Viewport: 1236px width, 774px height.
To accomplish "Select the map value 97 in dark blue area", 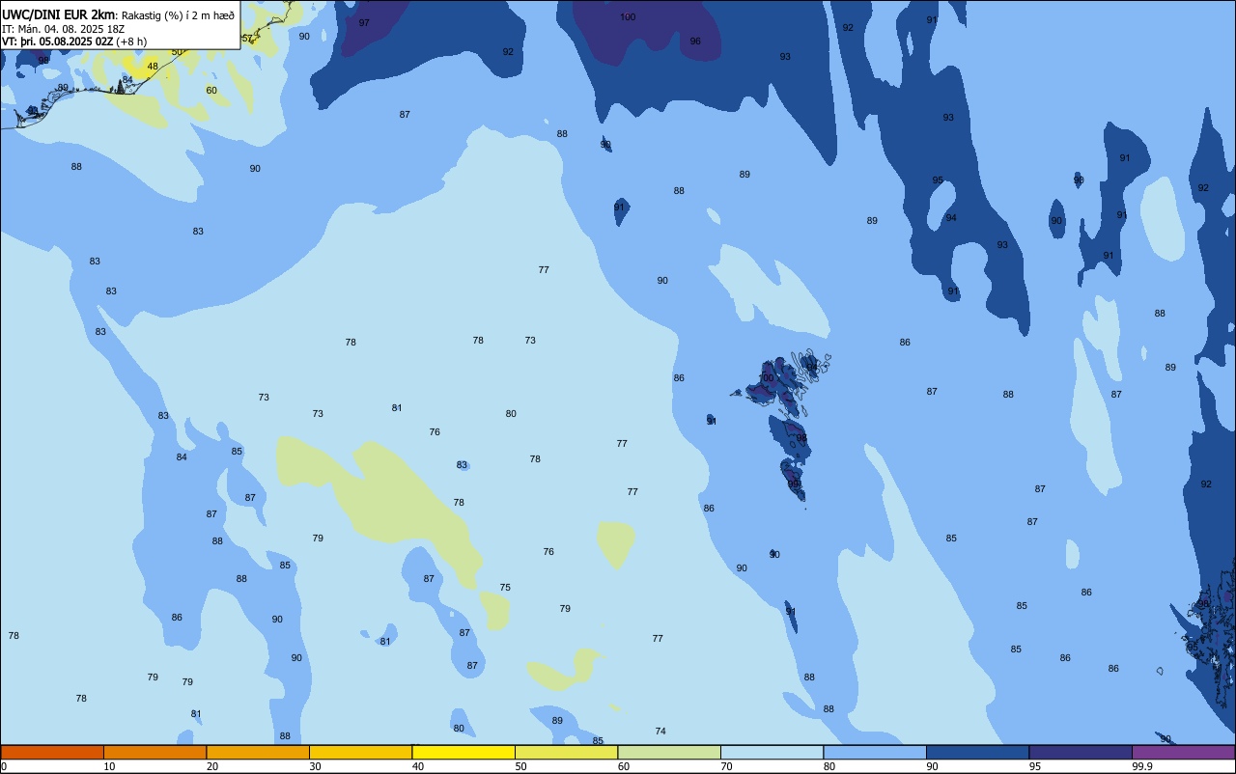I will click(x=364, y=22).
